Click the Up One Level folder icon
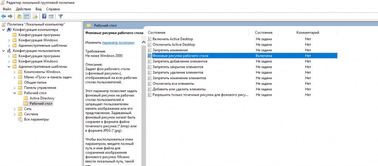378x166 pixels. click(x=19, y=16)
